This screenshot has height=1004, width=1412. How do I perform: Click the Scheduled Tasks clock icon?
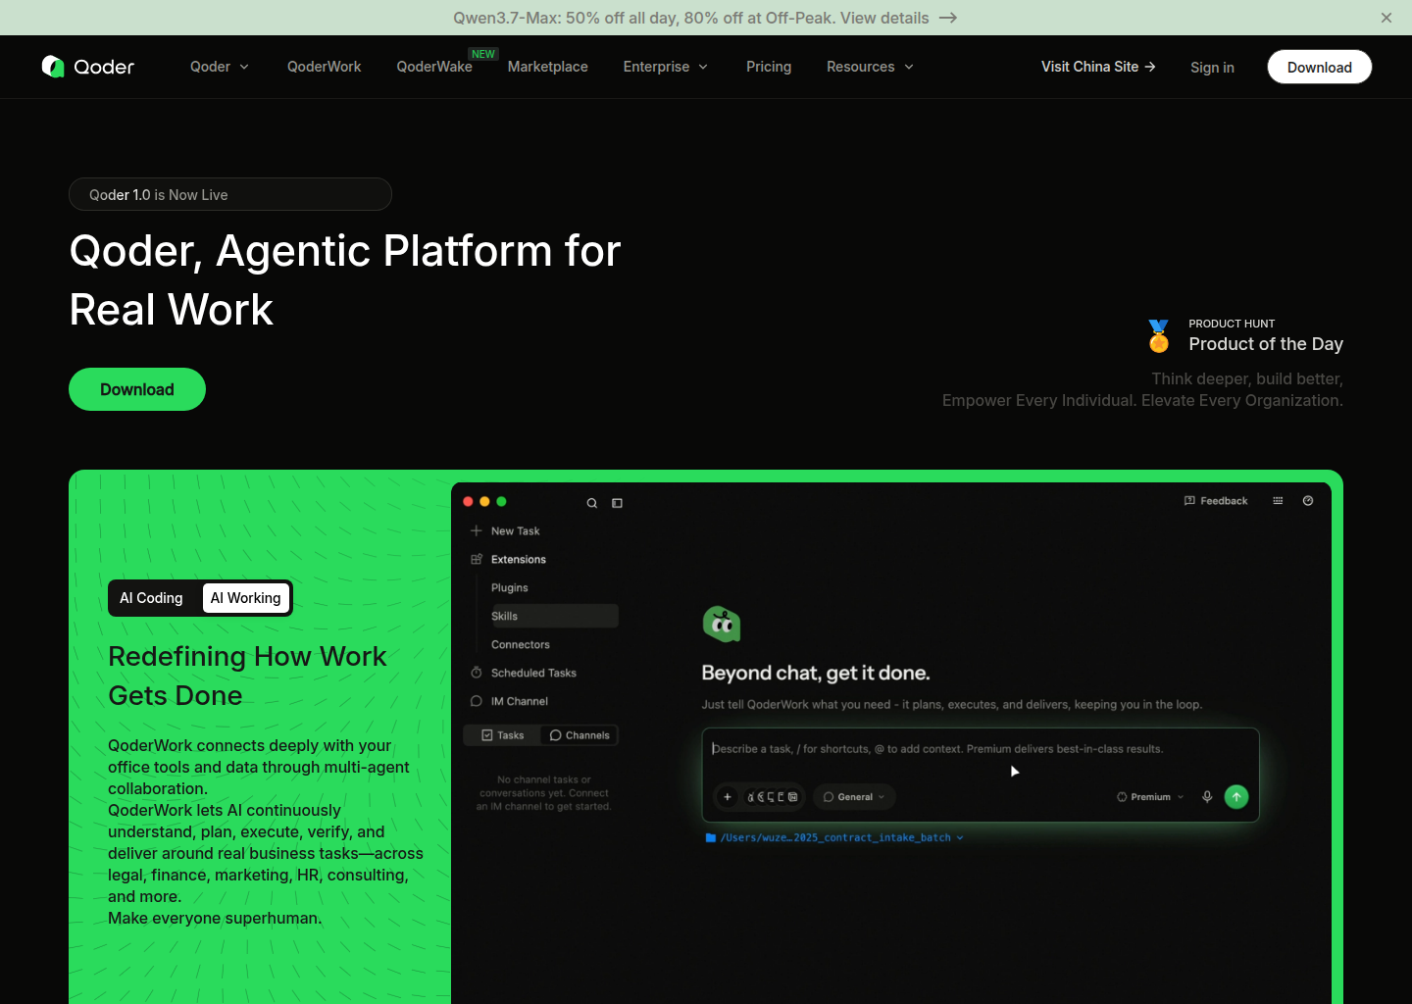[477, 673]
